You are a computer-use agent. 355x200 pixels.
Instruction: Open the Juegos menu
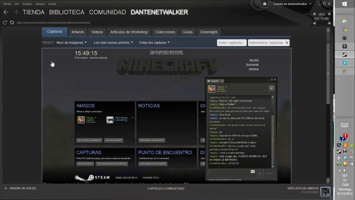[x=40, y=4]
